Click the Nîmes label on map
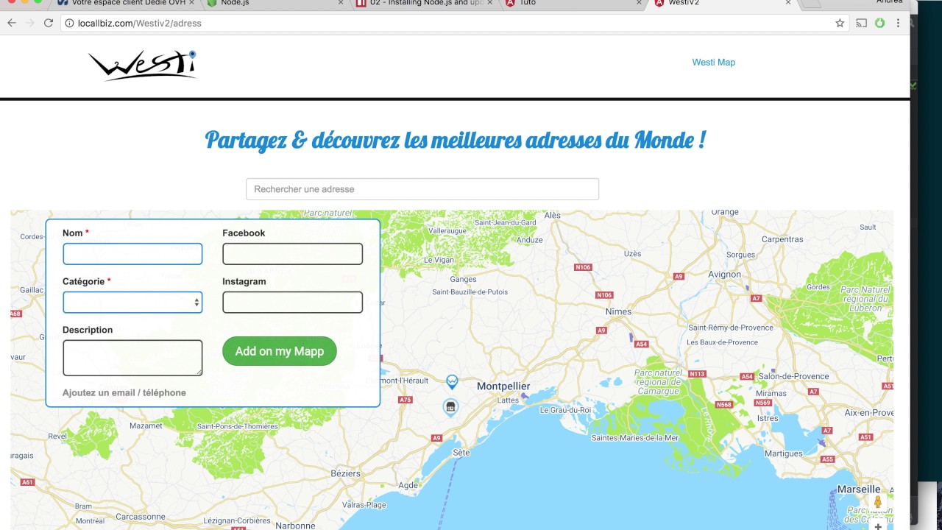 pyautogui.click(x=618, y=311)
